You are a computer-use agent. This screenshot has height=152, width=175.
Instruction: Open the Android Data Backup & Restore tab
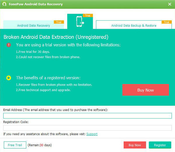click(134, 25)
